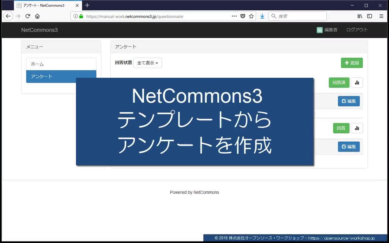The image size is (389, 243).
Task: Click the NetCommons3 site title
Action: point(40,30)
